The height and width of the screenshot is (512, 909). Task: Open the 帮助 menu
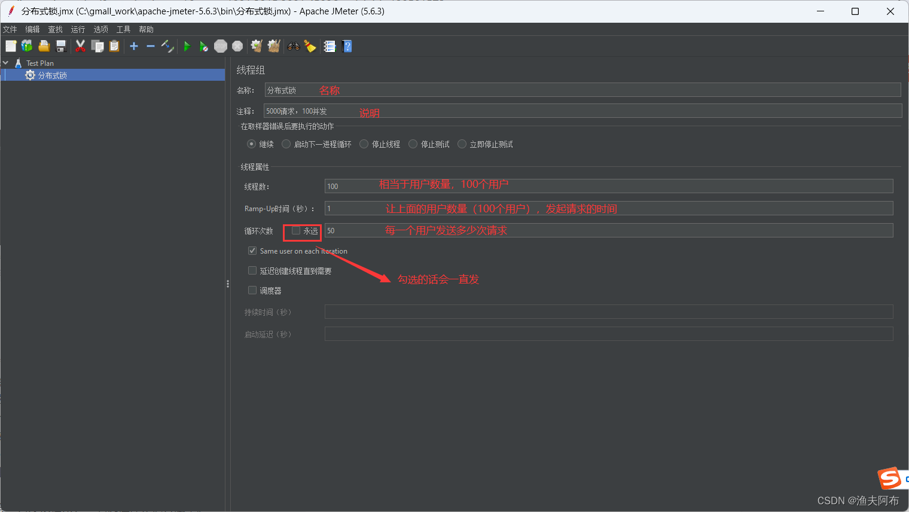146,29
